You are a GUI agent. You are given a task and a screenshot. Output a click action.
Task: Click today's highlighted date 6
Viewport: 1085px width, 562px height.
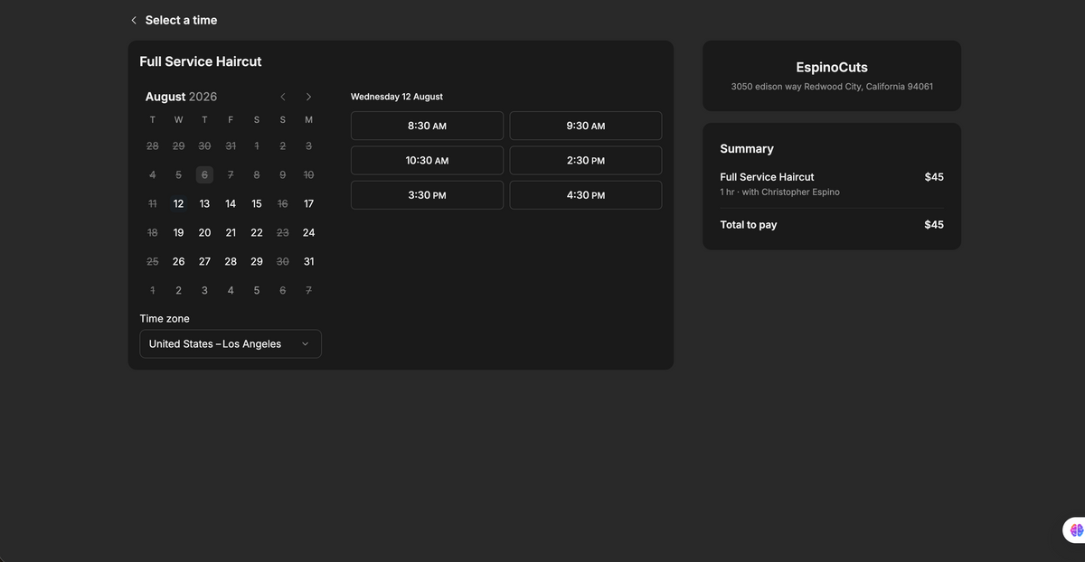pyautogui.click(x=204, y=175)
